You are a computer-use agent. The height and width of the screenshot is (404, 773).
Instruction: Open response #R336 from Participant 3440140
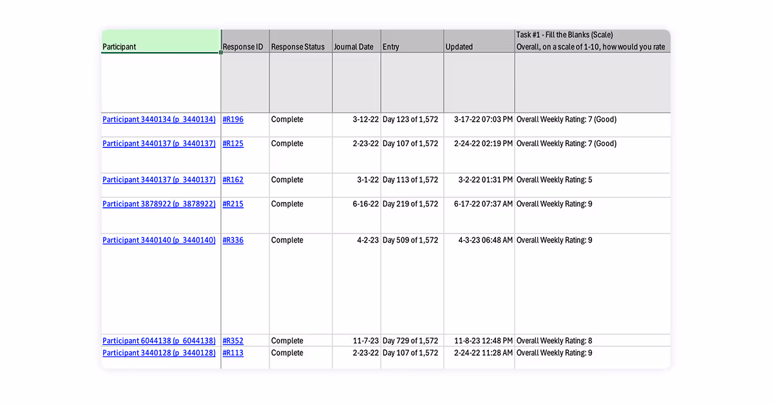point(233,240)
